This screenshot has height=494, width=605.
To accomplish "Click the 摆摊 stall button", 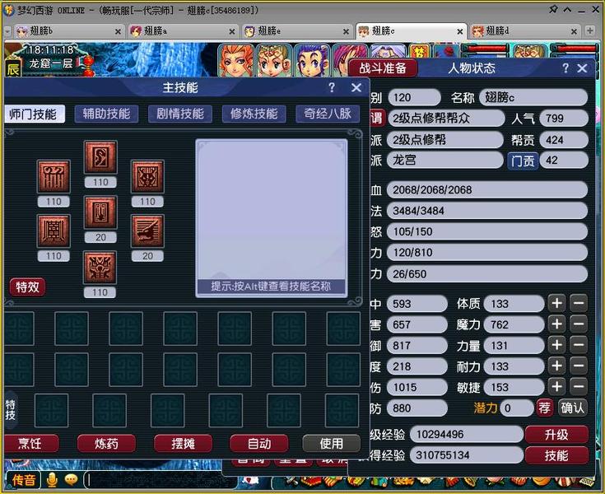I will point(183,444).
